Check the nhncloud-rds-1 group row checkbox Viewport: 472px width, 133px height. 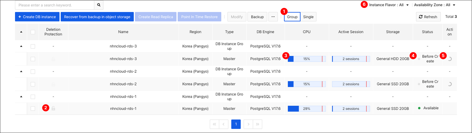(33, 97)
